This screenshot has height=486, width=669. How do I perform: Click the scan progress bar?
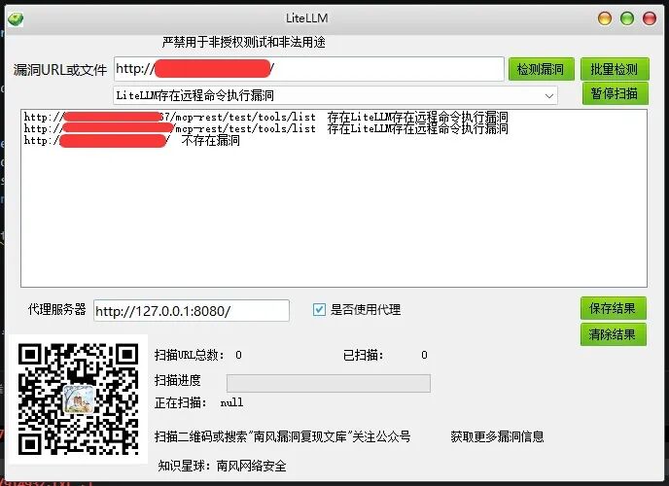329,383
